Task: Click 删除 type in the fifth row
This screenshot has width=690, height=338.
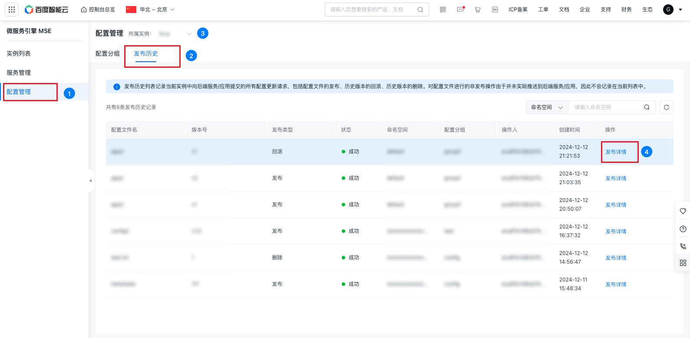Action: (277, 258)
